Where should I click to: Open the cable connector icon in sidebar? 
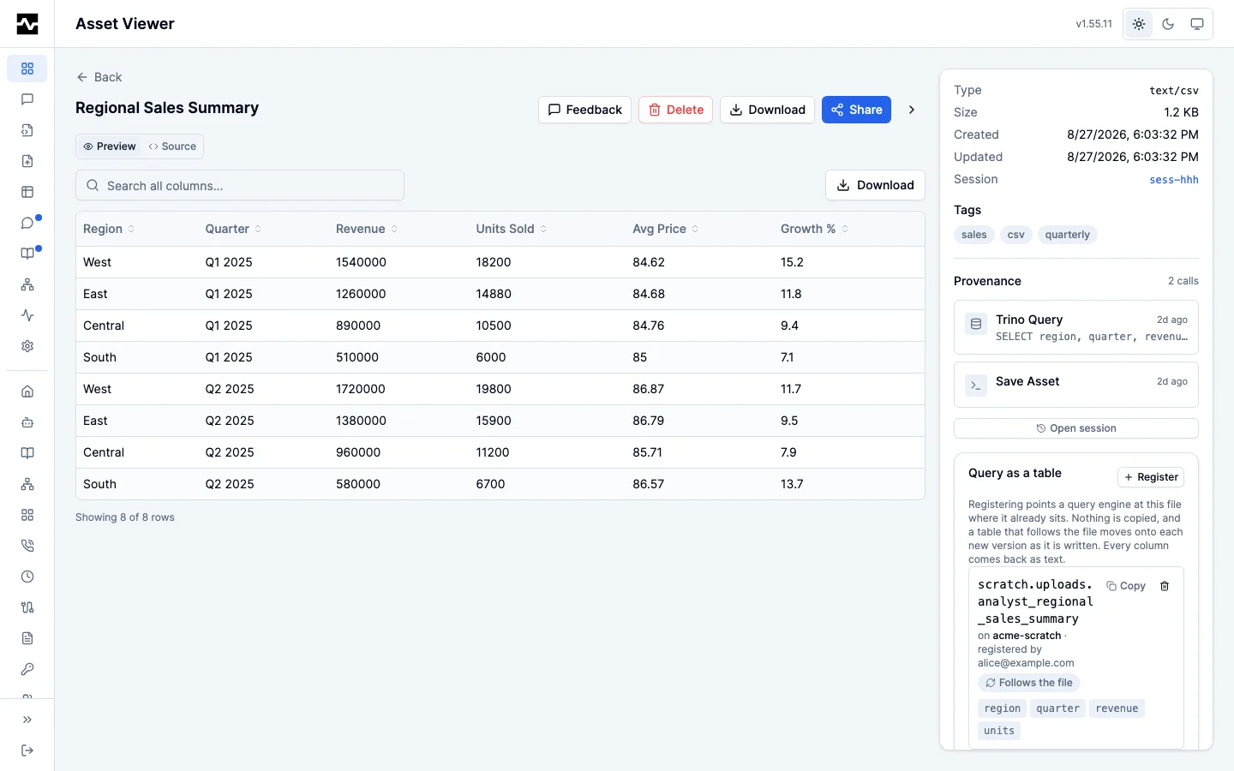coord(27,607)
